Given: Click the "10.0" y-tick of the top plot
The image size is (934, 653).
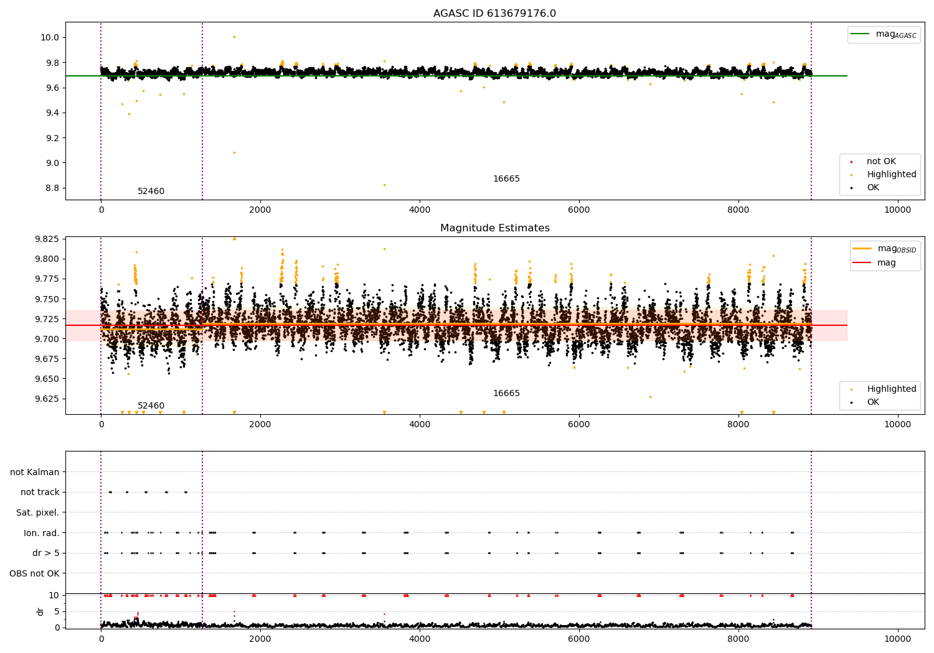Looking at the screenshot, I should 50,37.
